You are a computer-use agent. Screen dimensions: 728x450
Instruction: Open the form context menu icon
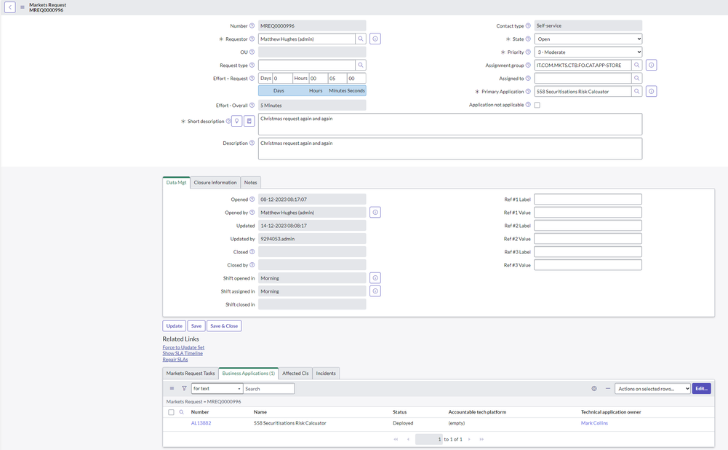coord(23,7)
